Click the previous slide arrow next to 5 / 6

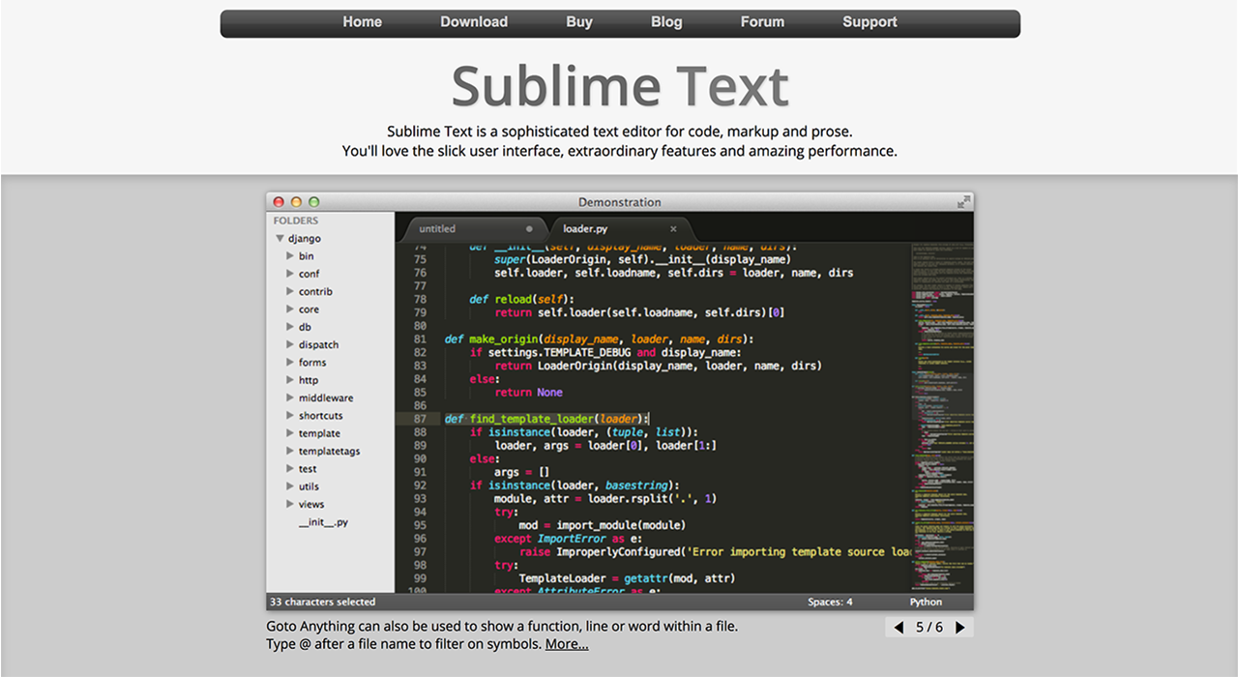click(899, 628)
